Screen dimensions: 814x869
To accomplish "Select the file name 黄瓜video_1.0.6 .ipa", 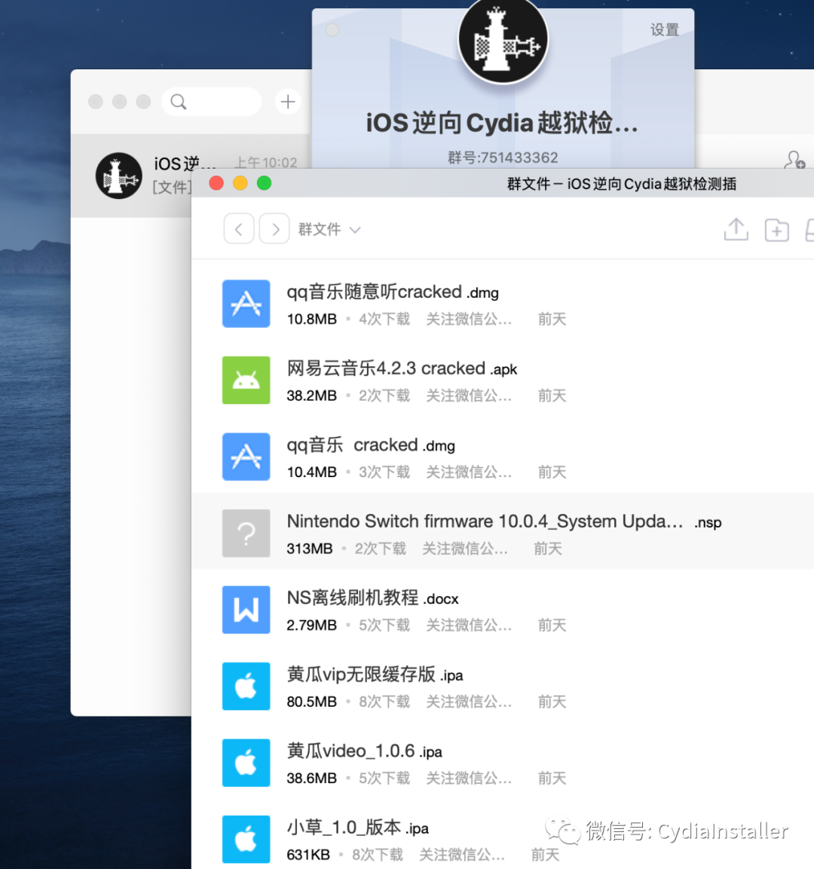I will pos(364,751).
